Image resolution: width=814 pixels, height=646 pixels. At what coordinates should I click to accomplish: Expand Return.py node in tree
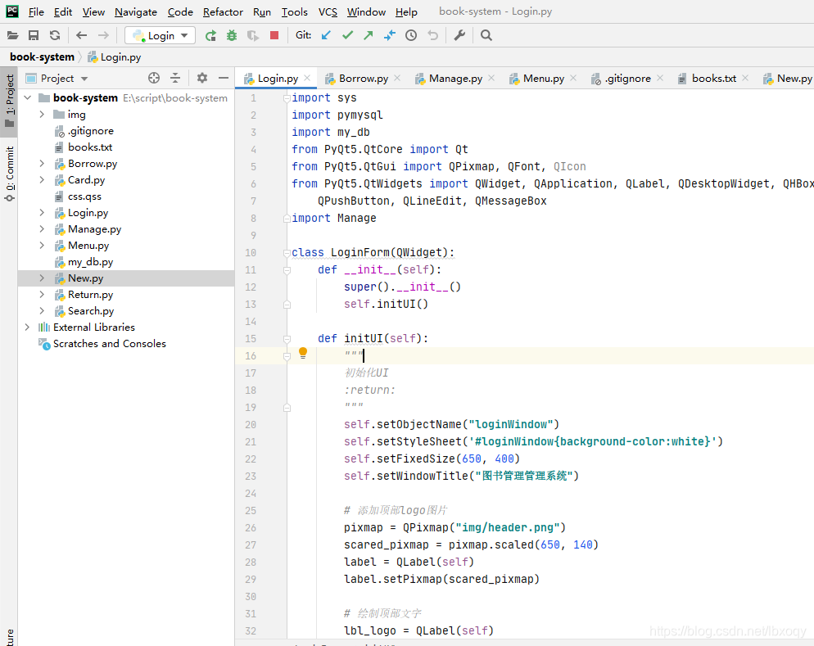42,294
